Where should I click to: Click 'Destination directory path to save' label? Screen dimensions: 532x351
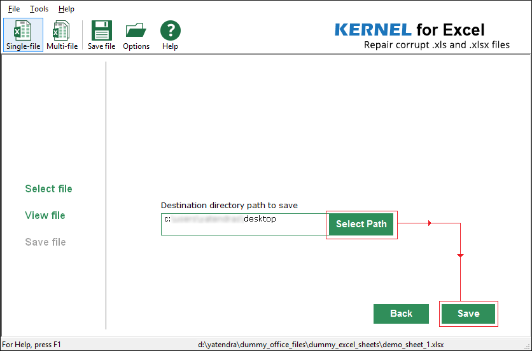pos(229,206)
